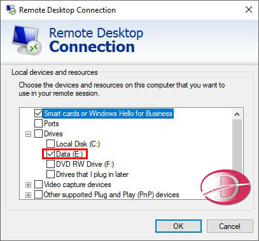This screenshot has height=241, width=259.
Task: Click the OK button
Action: [178, 226]
